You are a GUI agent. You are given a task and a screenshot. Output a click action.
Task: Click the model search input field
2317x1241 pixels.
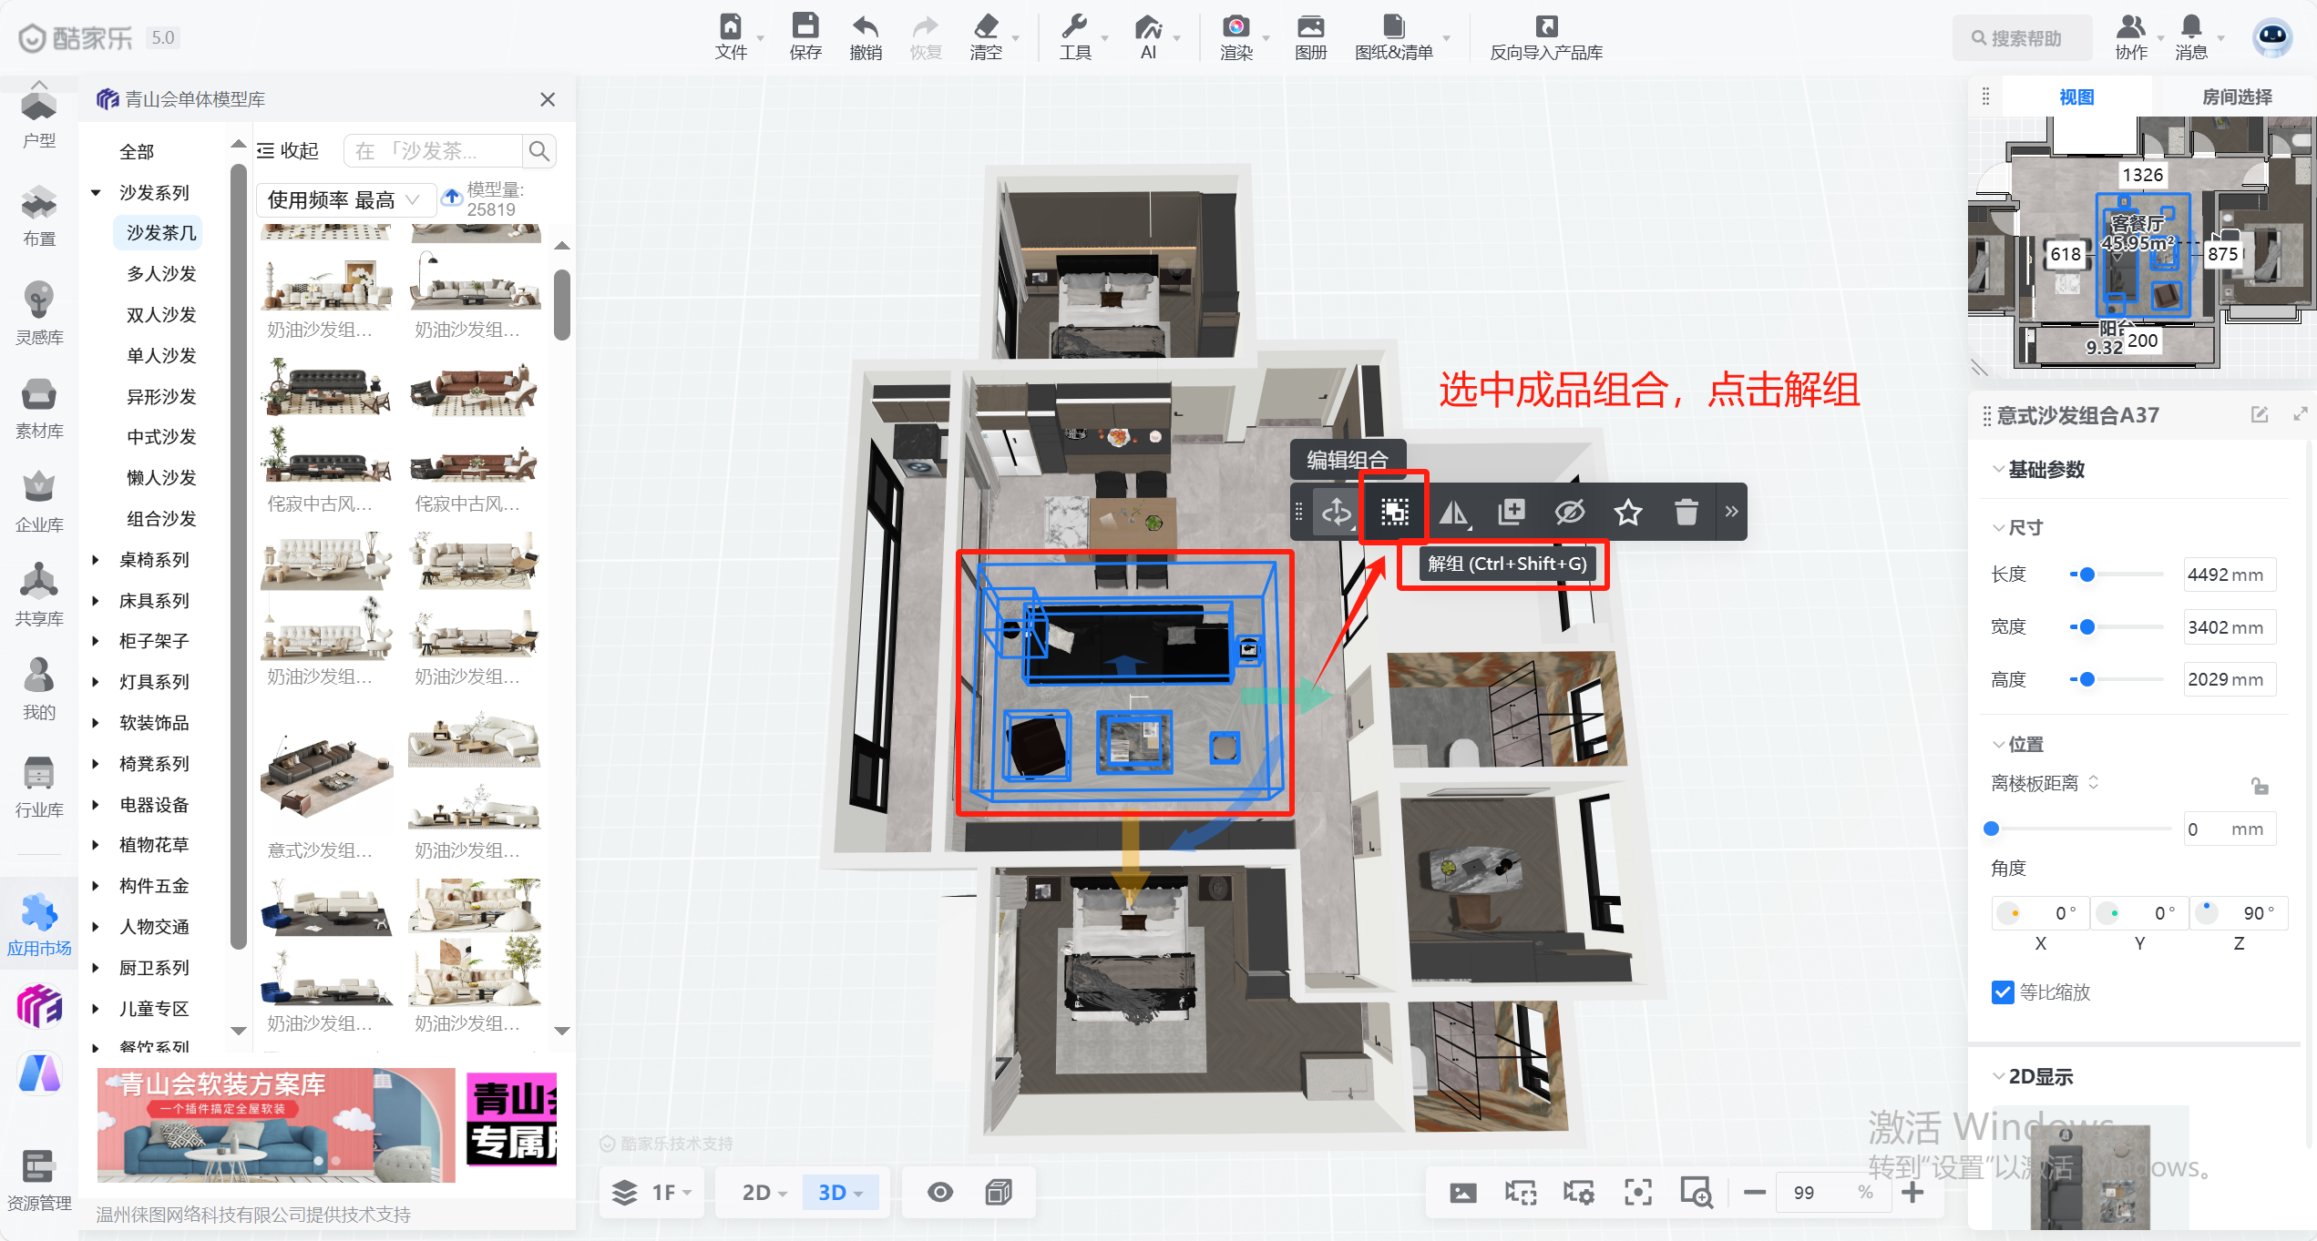(x=434, y=150)
